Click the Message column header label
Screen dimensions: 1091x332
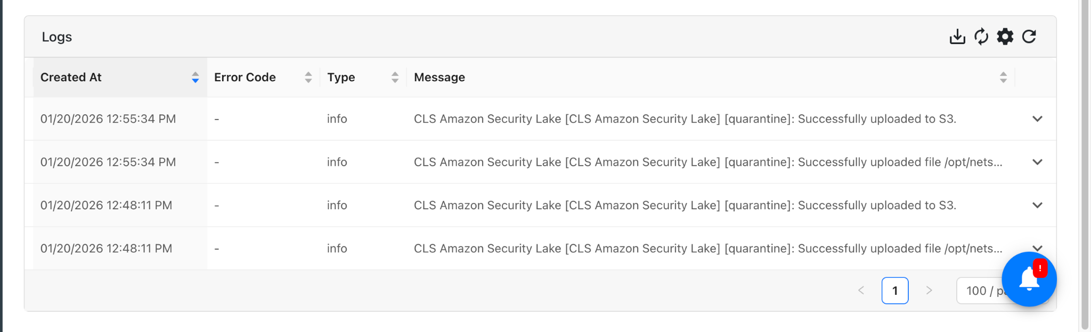click(439, 78)
